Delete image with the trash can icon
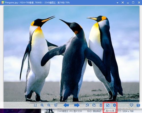 pyautogui.click(x=101, y=105)
